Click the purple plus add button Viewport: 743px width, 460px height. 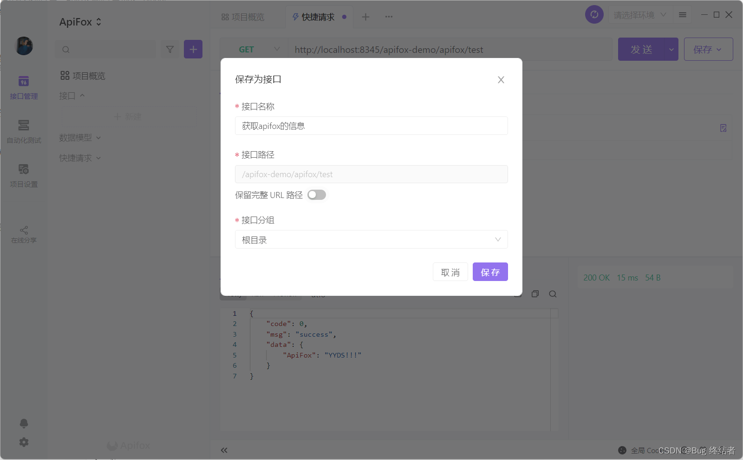193,49
